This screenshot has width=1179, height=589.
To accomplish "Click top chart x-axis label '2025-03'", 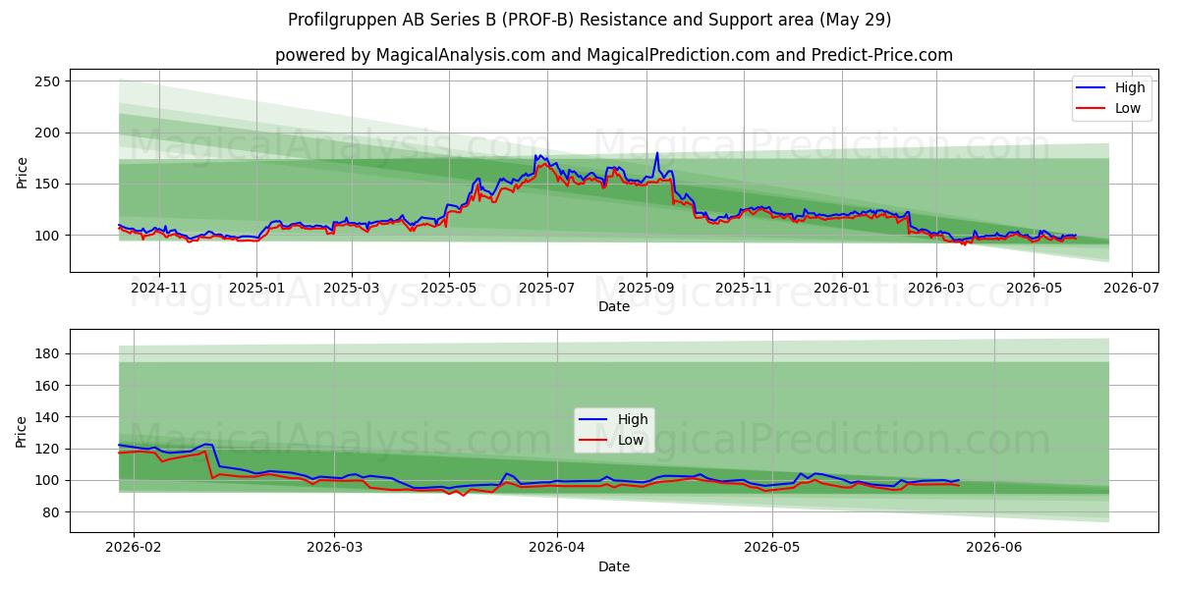I will tap(352, 288).
